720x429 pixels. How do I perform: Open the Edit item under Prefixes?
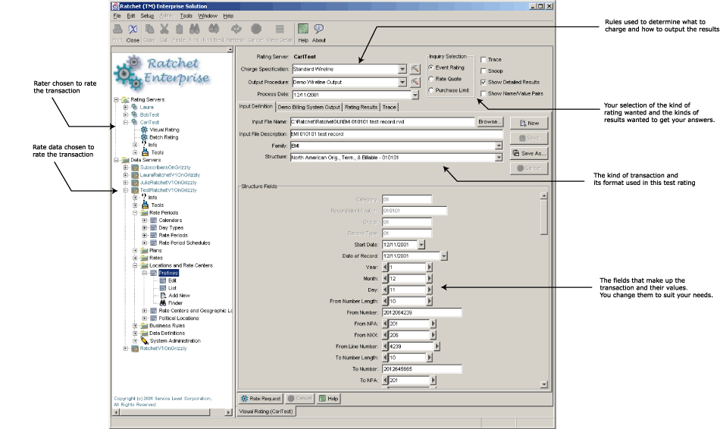pyautogui.click(x=172, y=280)
